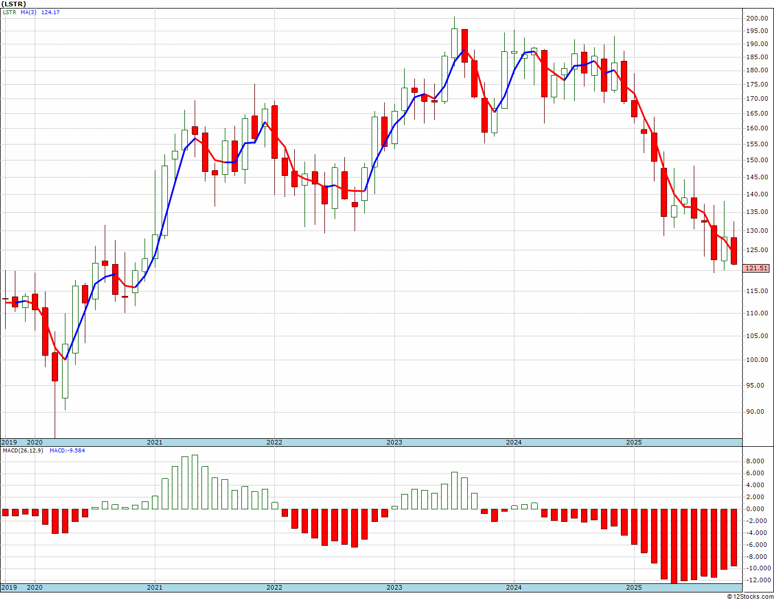Click the current price tag 121.51

756,269
